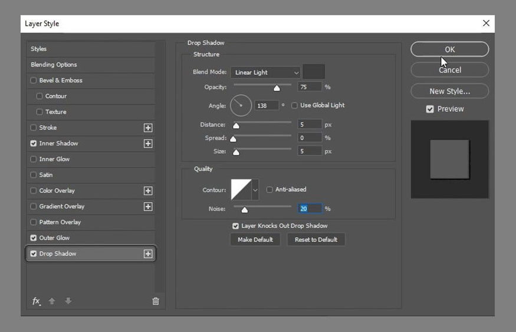Disable the Outer Glow checkbox
Screen dimensions: 516x332
[33, 238]
